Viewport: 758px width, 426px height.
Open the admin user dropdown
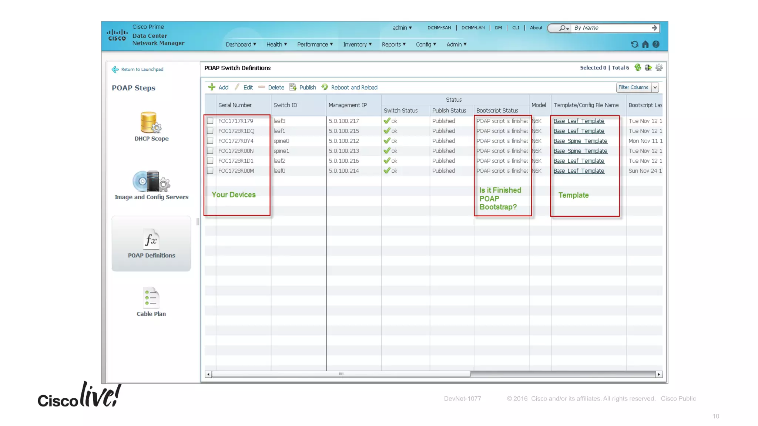pos(402,28)
